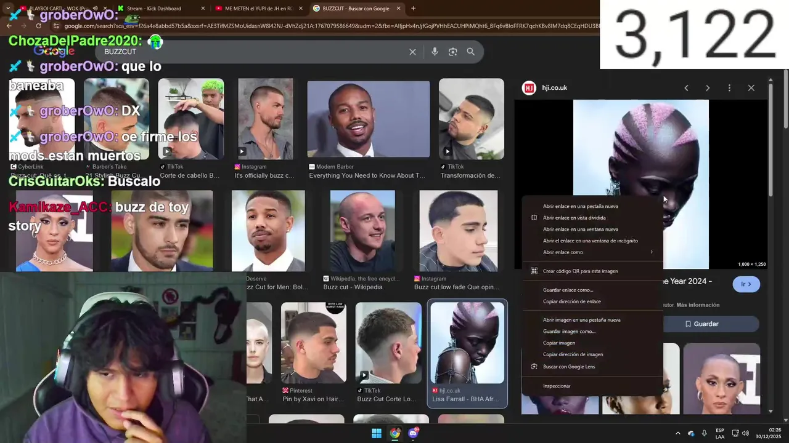Clear the BUZZCUT search box text
This screenshot has height=443, width=789.
click(x=412, y=52)
